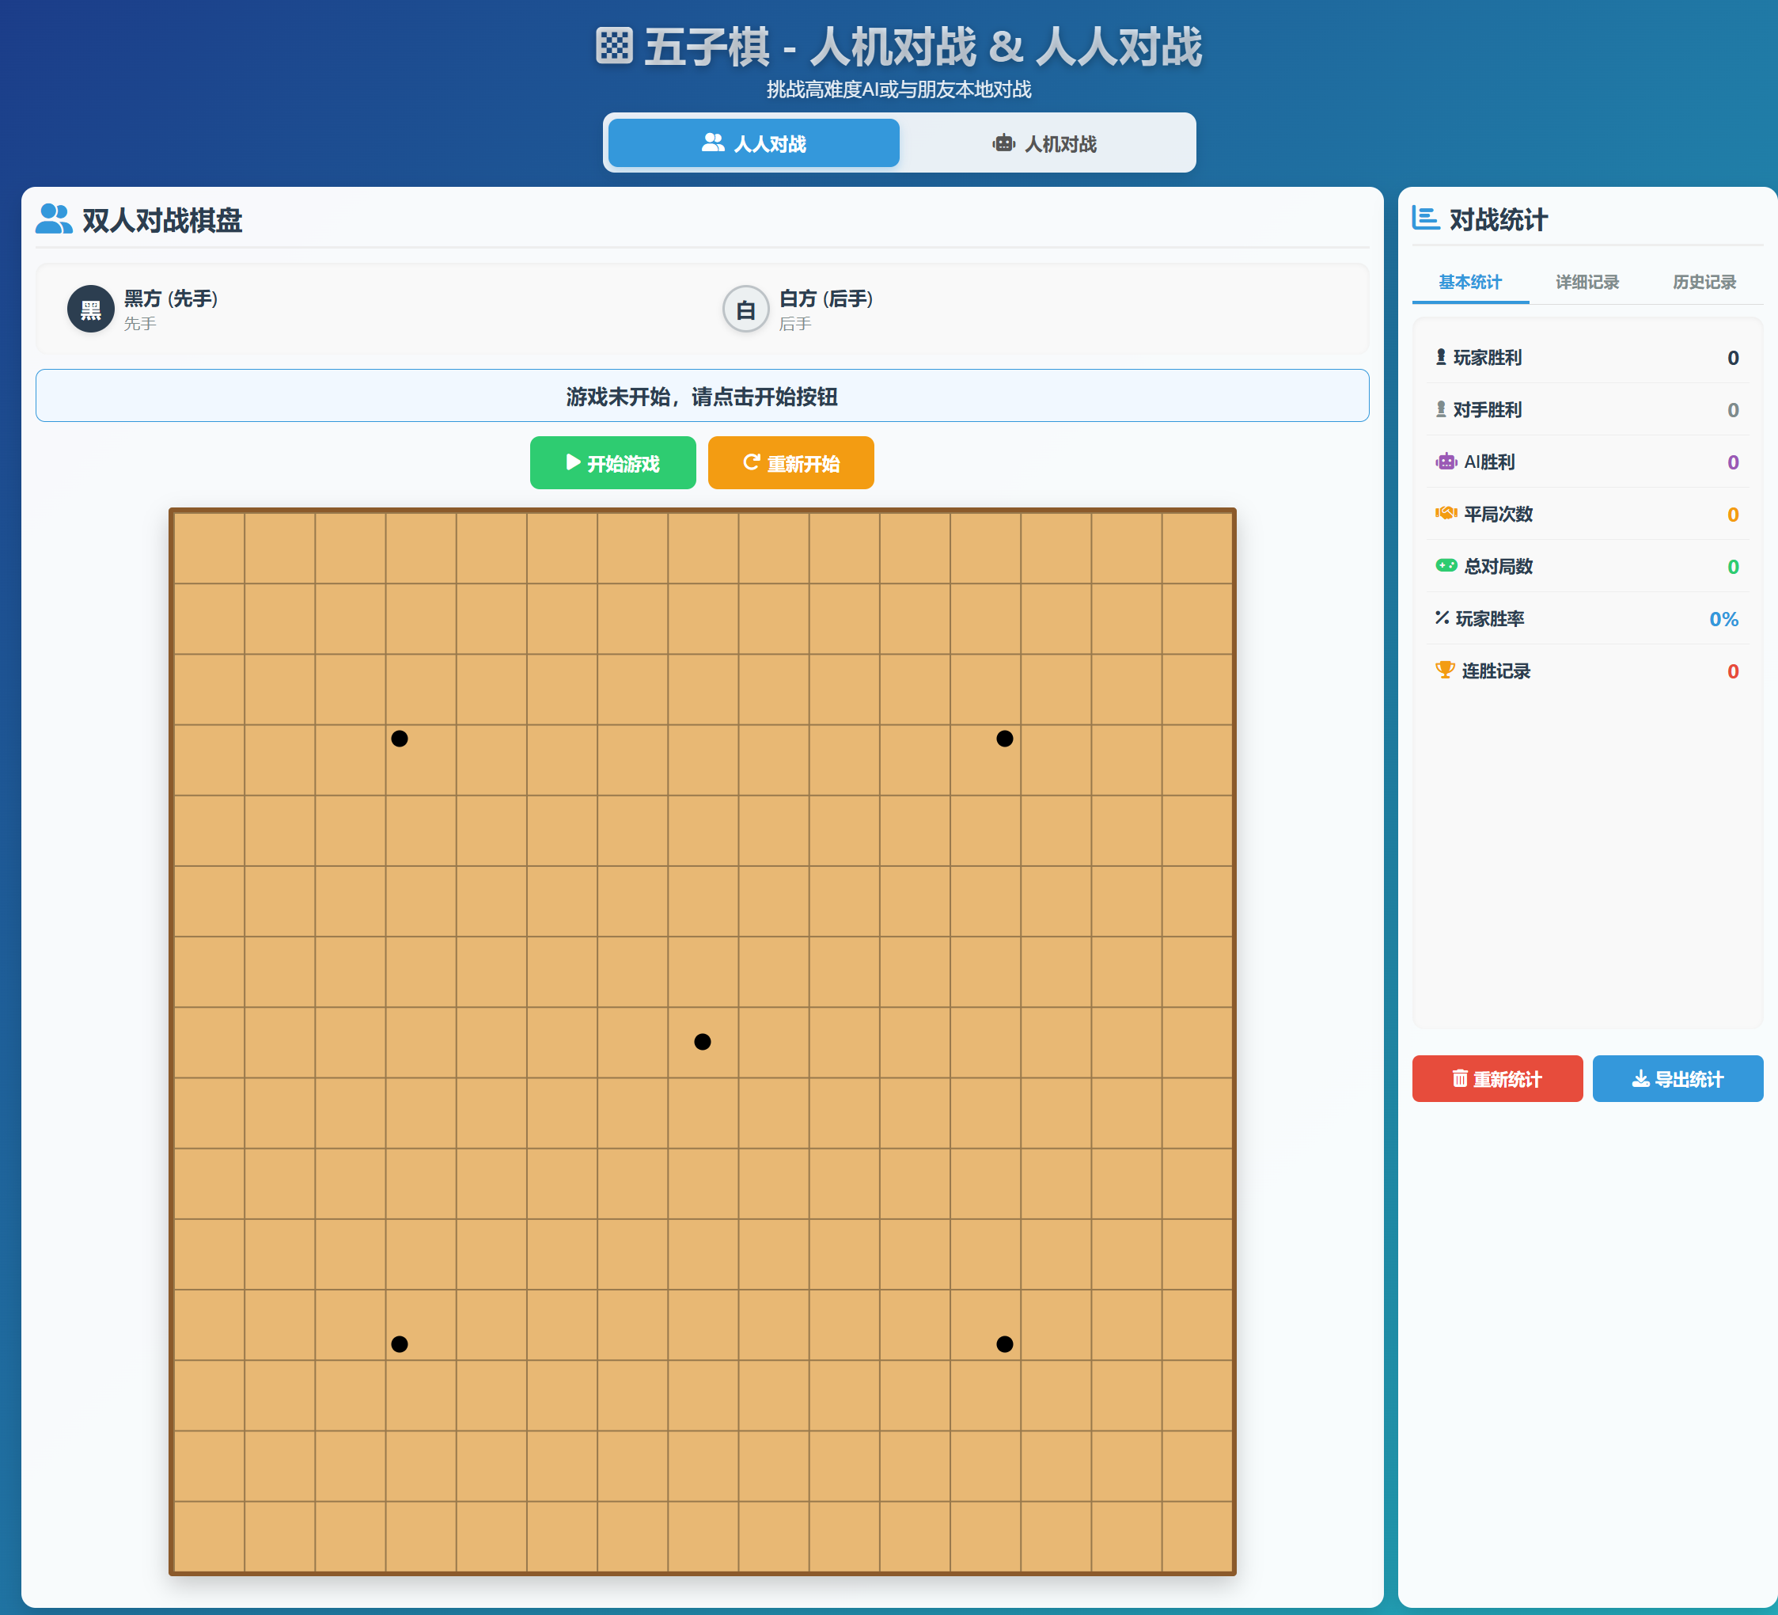The width and height of the screenshot is (1778, 1615).
Task: Click the center star point on the board
Action: pyautogui.click(x=702, y=1041)
